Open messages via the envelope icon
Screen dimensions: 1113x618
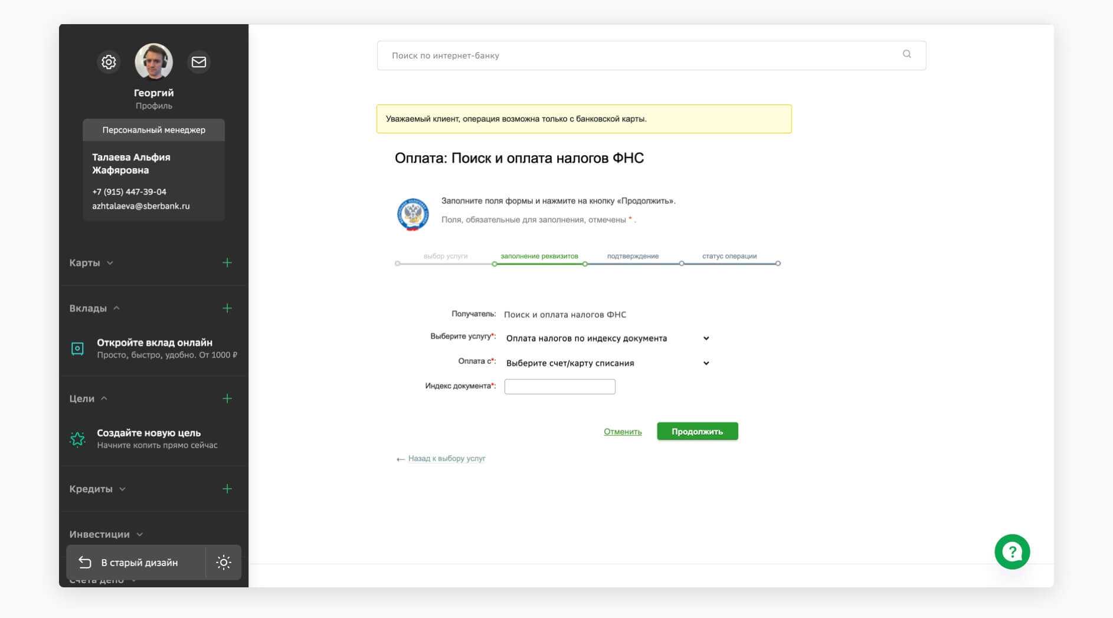(199, 62)
